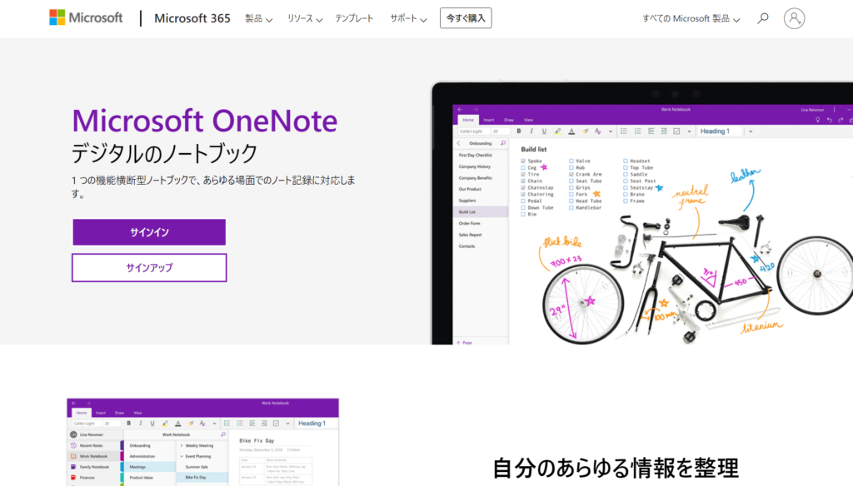Click Bold in the lower OneNote screenshot toolbar

click(129, 423)
